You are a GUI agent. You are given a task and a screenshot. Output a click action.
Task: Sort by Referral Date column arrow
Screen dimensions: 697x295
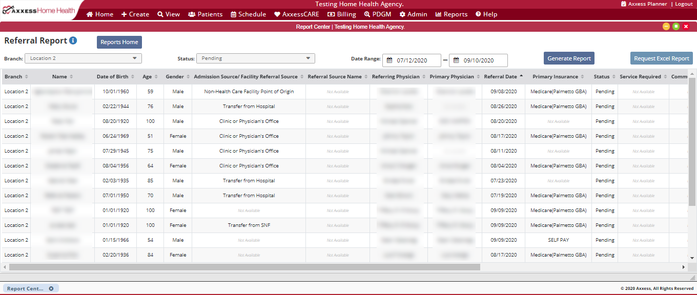click(521, 76)
